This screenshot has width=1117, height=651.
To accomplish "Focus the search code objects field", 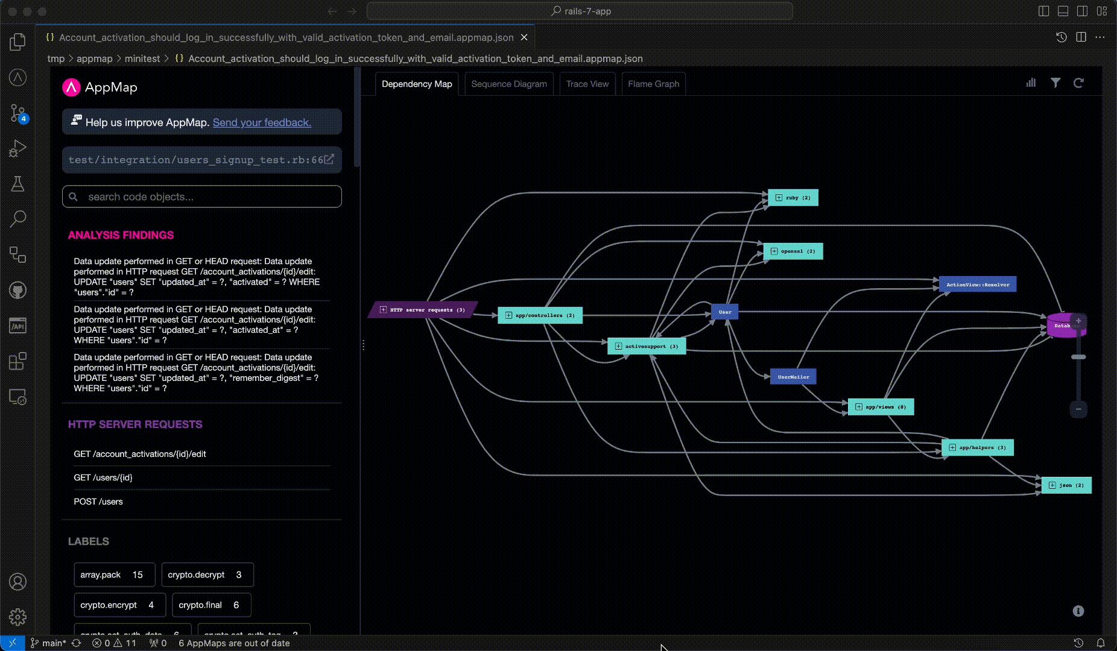I will tap(201, 197).
